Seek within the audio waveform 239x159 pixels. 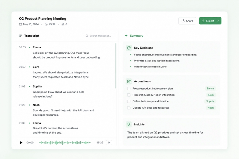[x=65, y=143]
